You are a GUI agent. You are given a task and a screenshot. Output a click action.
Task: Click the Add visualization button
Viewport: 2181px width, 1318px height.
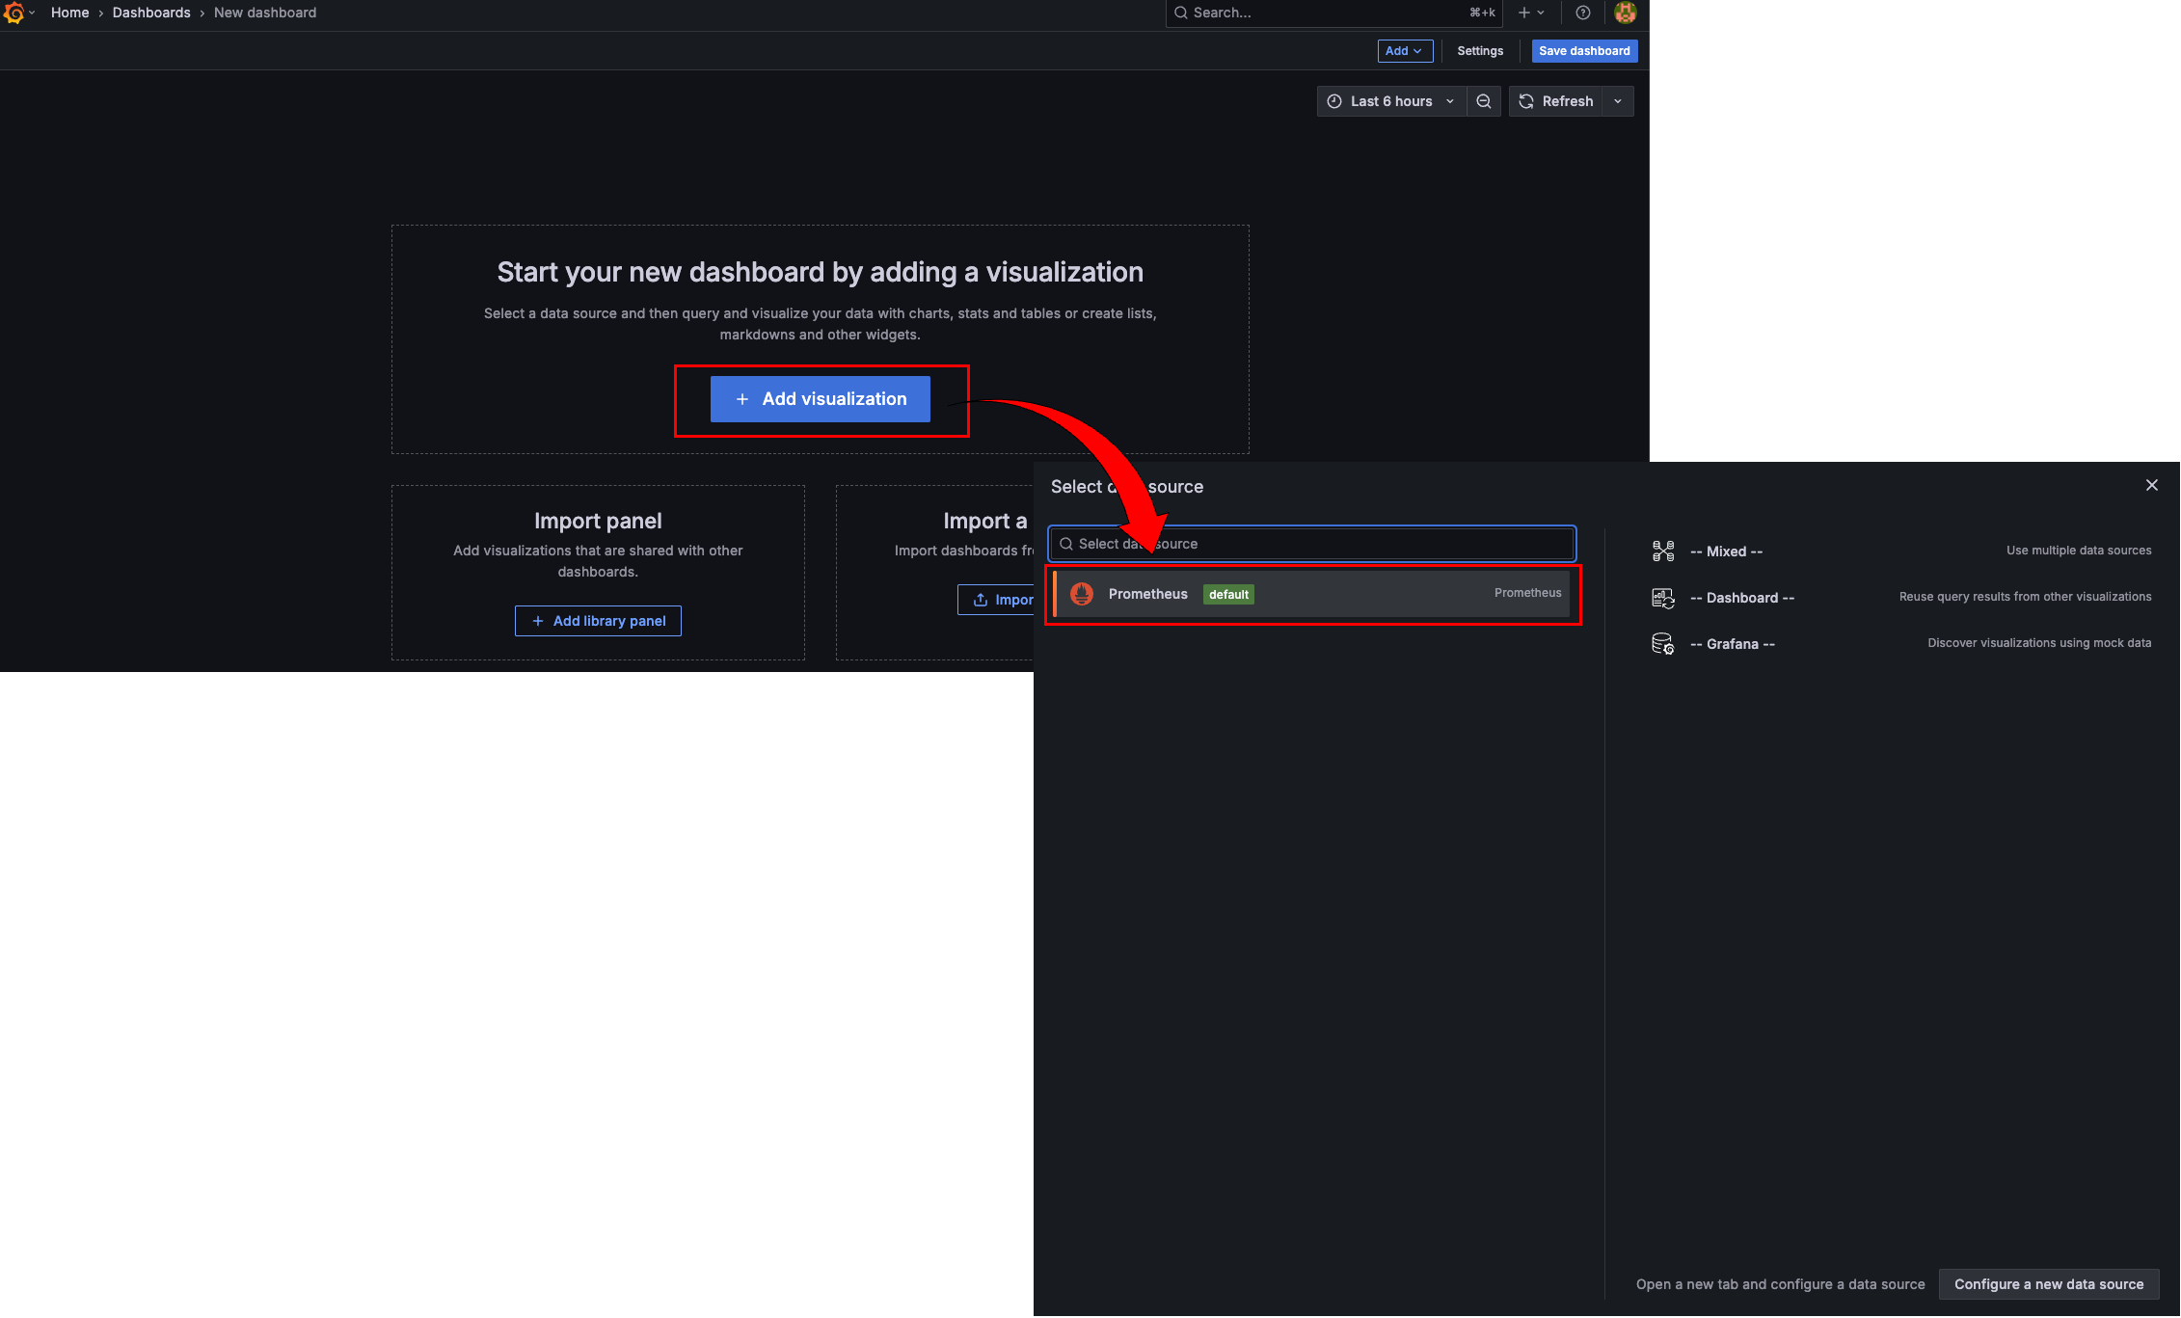pyautogui.click(x=821, y=399)
